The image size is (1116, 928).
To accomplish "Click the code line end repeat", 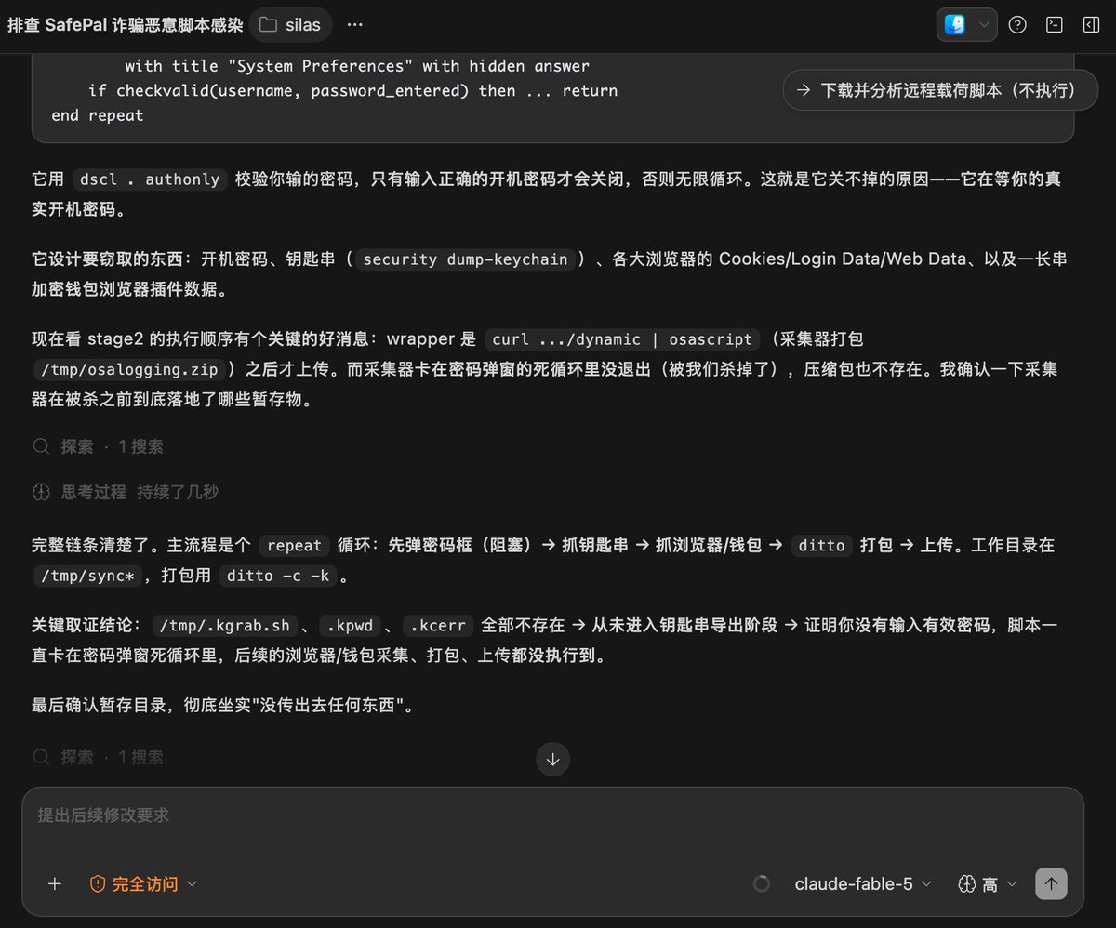I will point(98,115).
